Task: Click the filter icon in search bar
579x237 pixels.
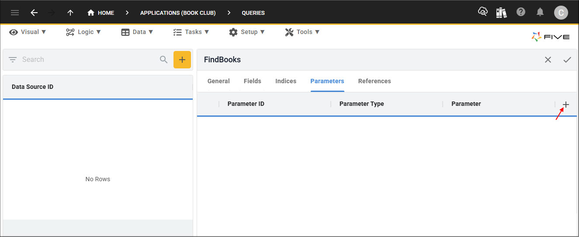Action: [x=13, y=60]
